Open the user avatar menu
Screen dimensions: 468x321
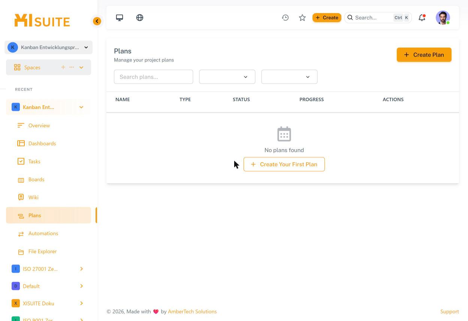click(443, 18)
